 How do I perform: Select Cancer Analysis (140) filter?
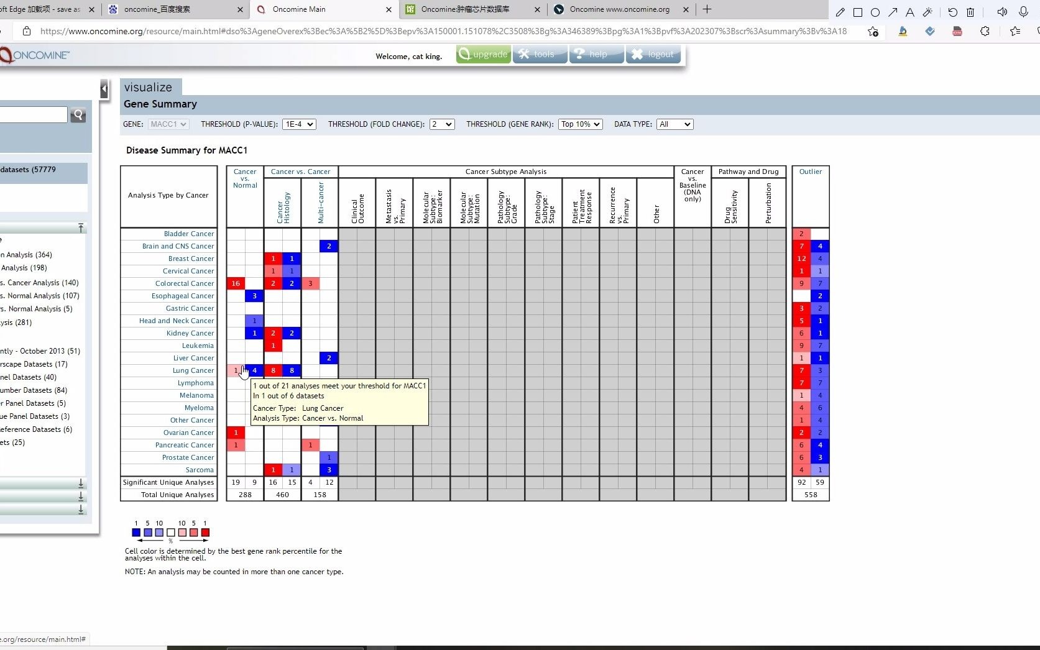click(x=40, y=283)
